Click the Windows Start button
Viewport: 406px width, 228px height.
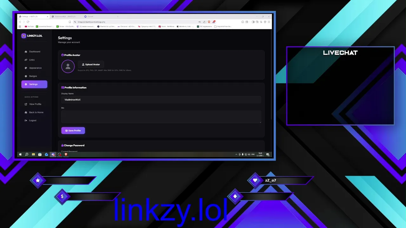(20, 155)
